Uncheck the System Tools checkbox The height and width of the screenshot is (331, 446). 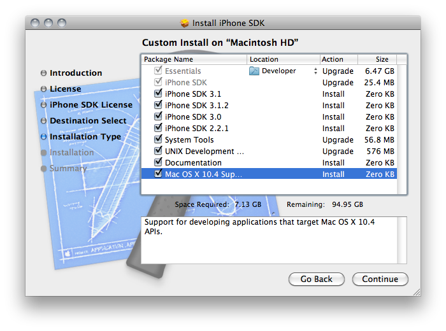[x=158, y=139]
